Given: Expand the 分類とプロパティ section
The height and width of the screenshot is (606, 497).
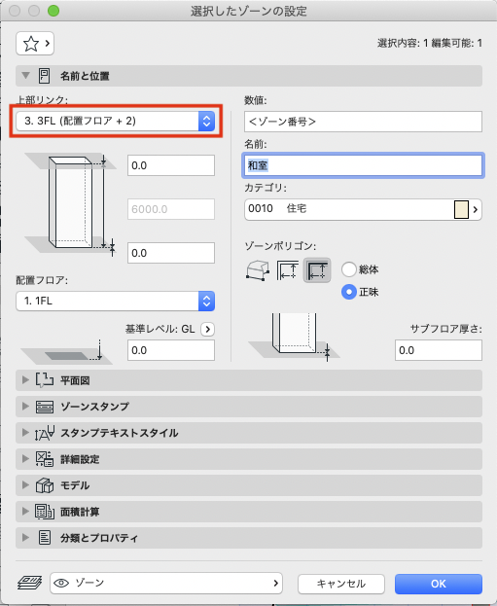Looking at the screenshot, I should pyautogui.click(x=25, y=538).
